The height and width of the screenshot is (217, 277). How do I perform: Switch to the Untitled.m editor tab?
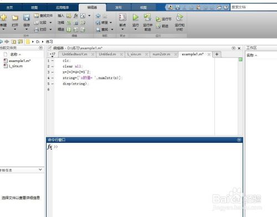point(107,54)
